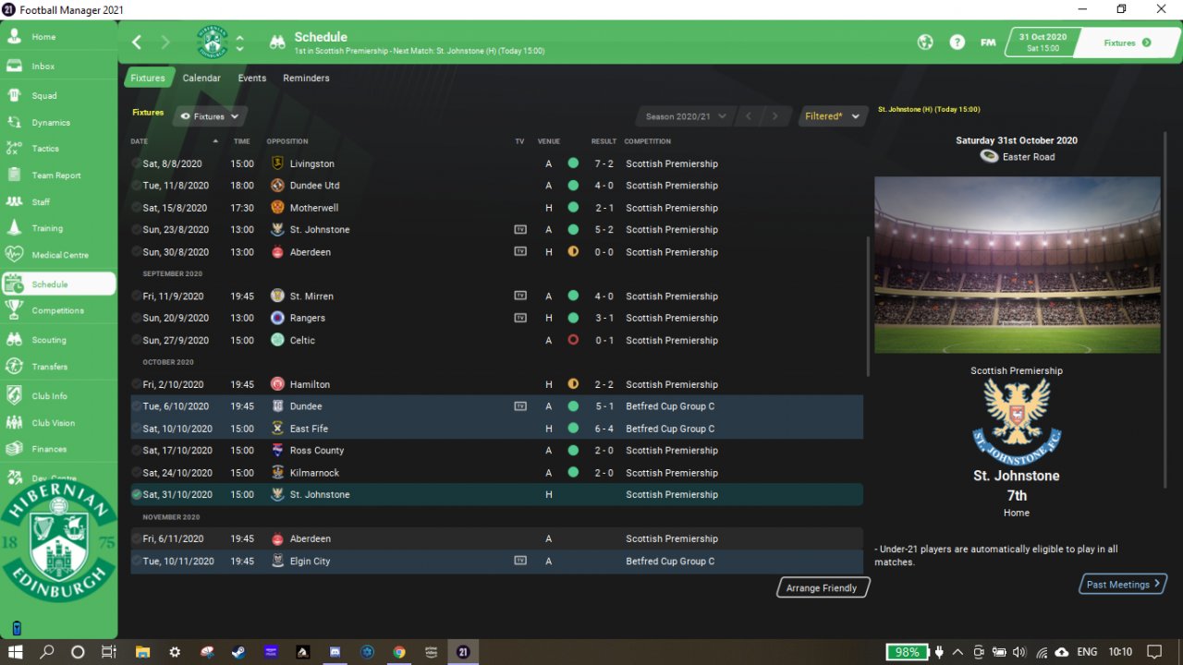
Task: Toggle the reminder tick on St. Johnstone 31/10 fixture
Action: coord(137,495)
